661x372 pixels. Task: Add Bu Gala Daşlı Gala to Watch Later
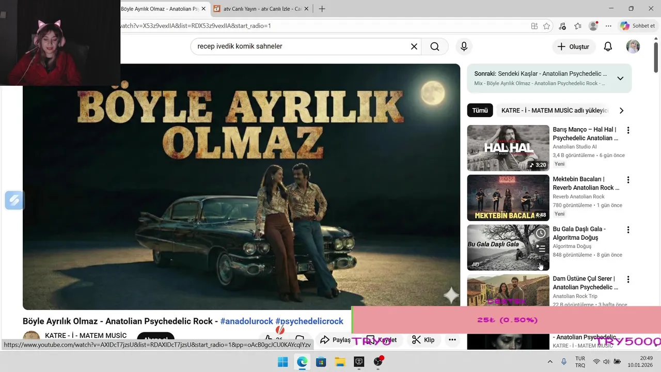(x=540, y=233)
